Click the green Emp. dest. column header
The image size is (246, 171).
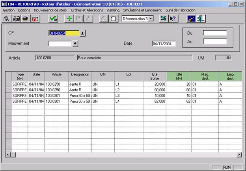tap(230, 76)
